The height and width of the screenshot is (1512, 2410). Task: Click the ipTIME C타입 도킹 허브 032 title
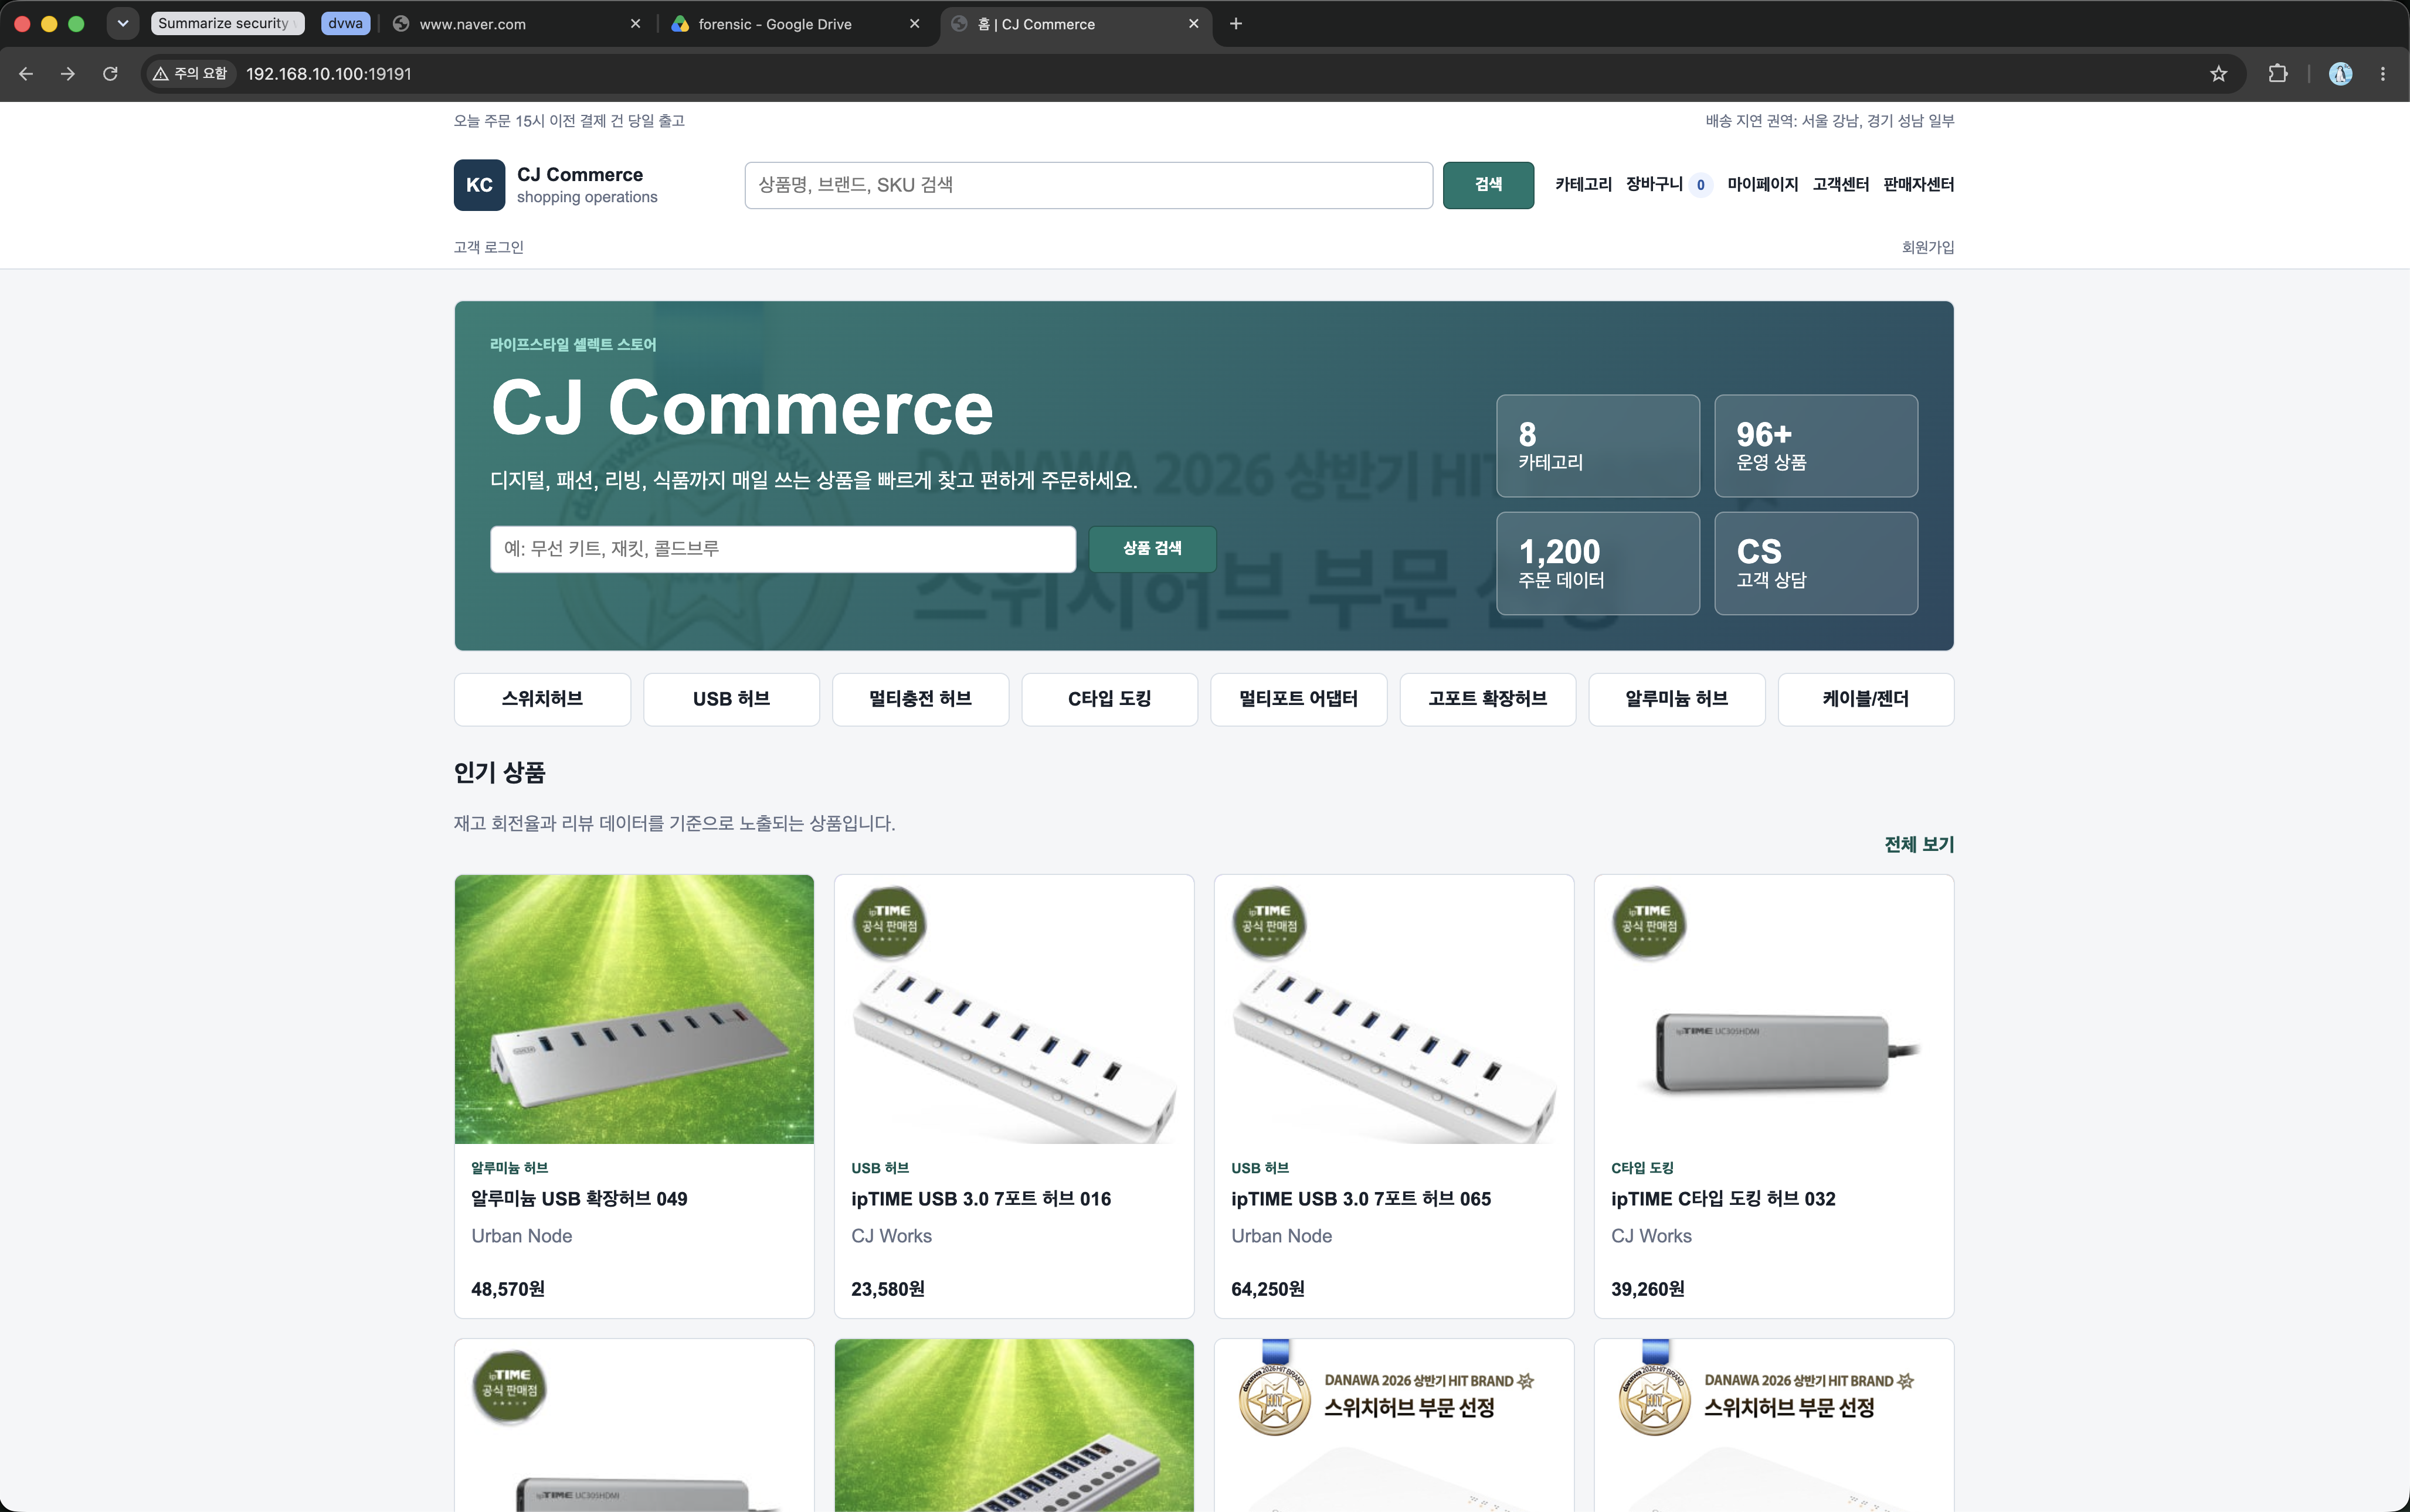1723,1199
